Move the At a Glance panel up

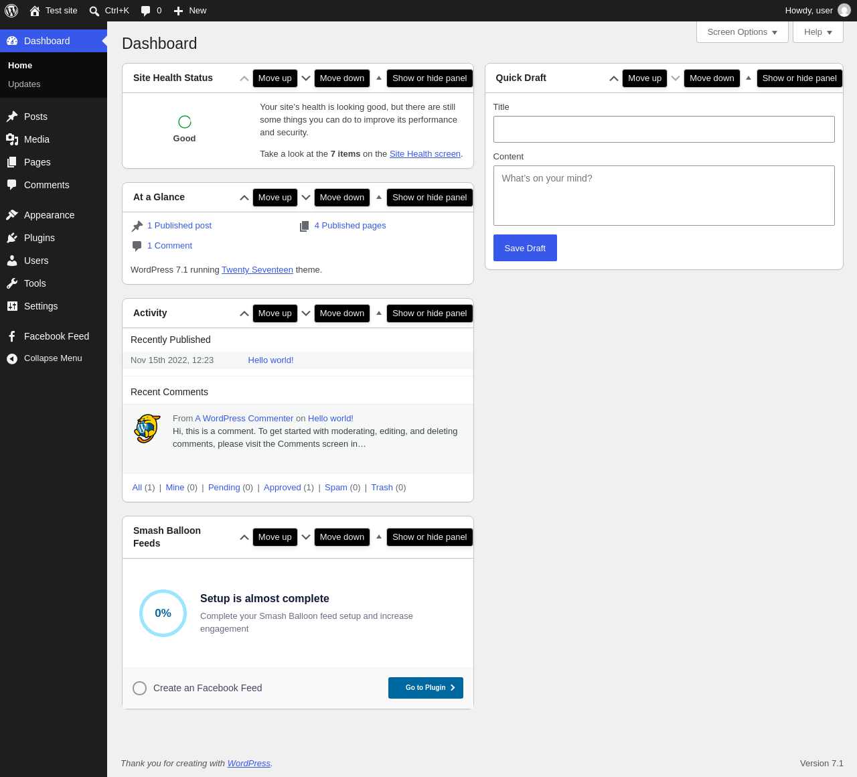coord(244,198)
